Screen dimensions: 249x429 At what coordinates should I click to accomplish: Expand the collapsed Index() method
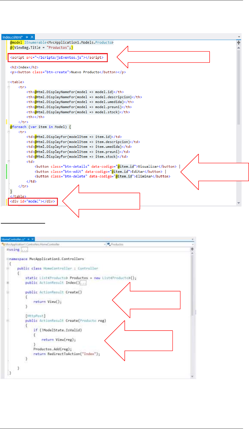[x=8, y=283]
